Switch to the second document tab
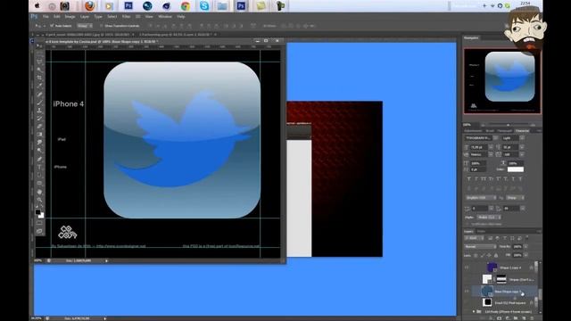The width and height of the screenshot is (571, 321). coord(176,35)
